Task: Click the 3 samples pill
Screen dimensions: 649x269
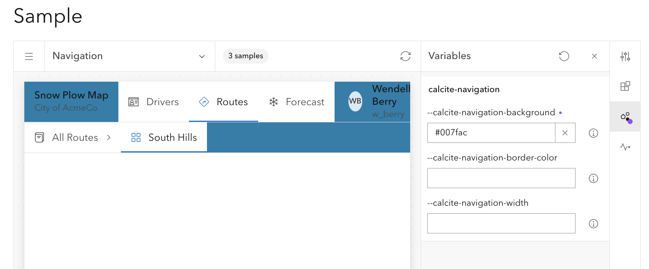Action: click(x=246, y=56)
